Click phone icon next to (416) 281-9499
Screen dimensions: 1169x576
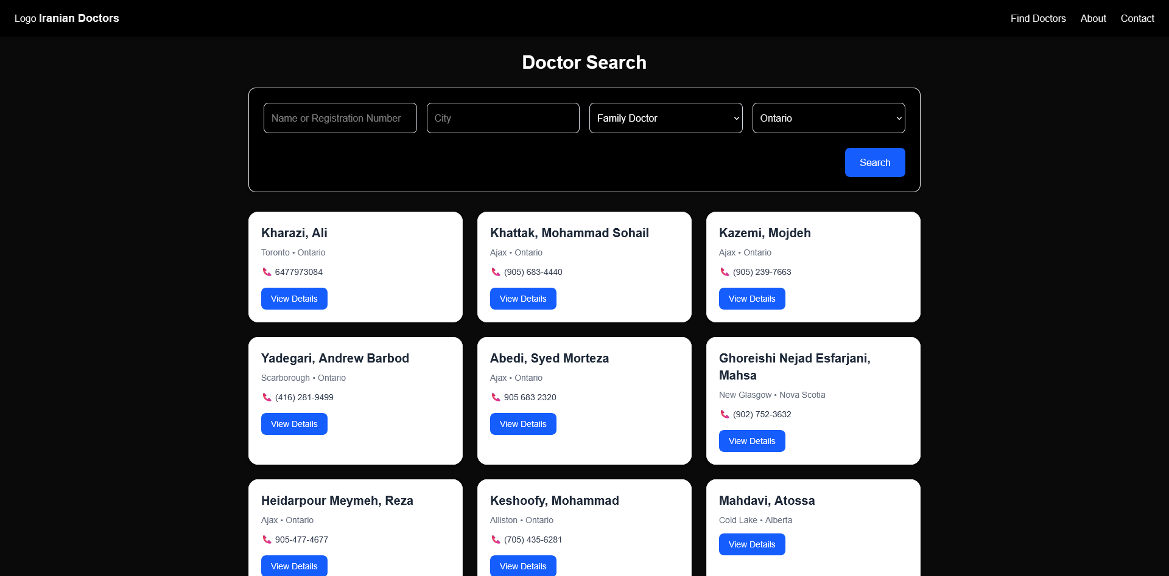[267, 397]
